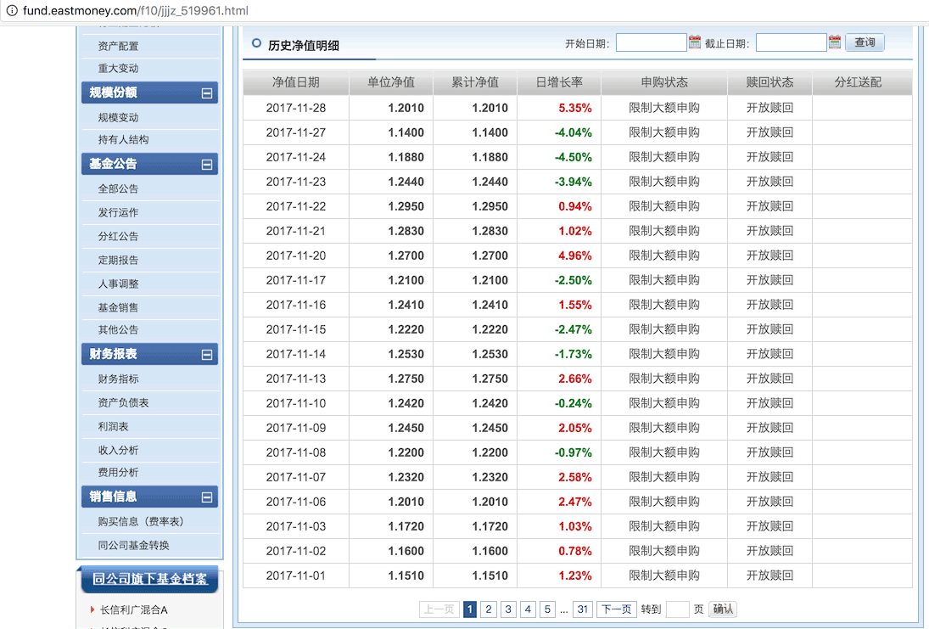
Task: Click the site info icon in address bar
Action: coord(12,11)
